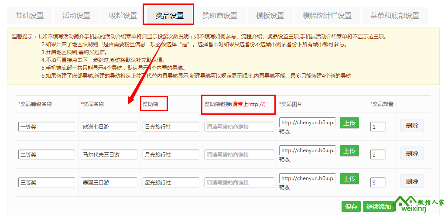Open the 横幅统计栏设置 tab
Viewport: 448px width, 215px height.
pyautogui.click(x=327, y=16)
